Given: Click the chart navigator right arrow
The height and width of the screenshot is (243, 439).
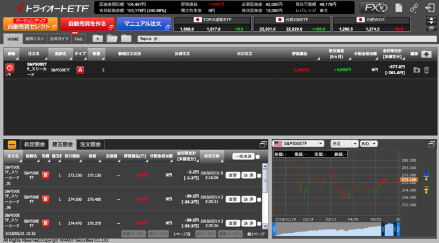Looking at the screenshot, I should point(398,229).
